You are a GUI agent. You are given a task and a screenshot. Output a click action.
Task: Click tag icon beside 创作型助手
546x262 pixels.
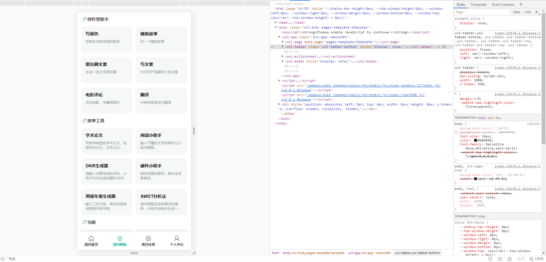point(84,19)
